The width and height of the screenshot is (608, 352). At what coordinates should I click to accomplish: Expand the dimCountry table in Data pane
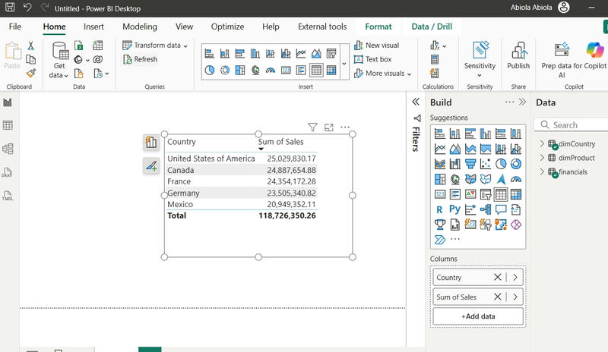click(x=542, y=144)
